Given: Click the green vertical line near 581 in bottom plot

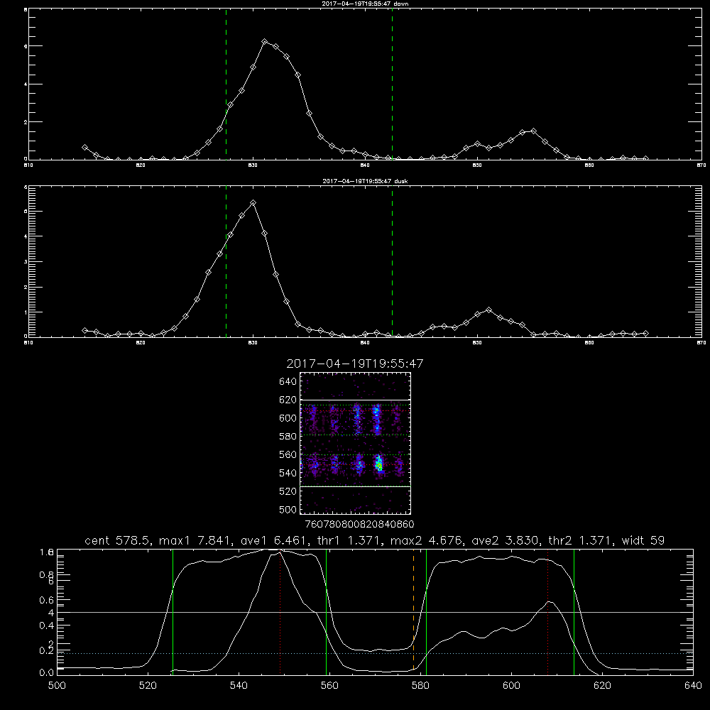Looking at the screenshot, I should [x=426, y=611].
